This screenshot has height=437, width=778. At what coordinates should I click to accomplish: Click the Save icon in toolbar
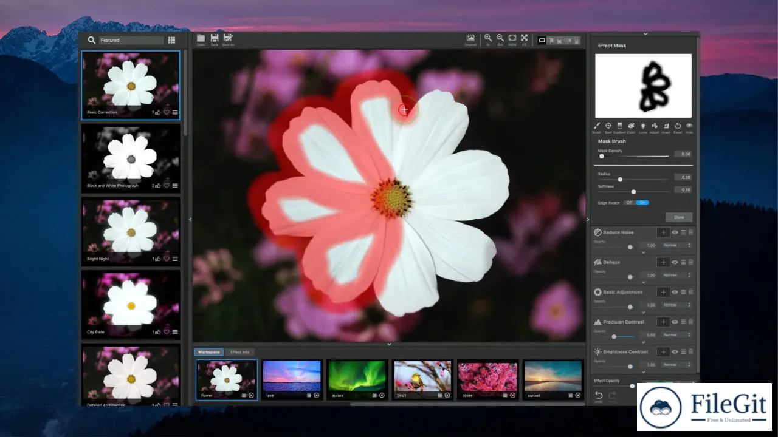point(215,38)
